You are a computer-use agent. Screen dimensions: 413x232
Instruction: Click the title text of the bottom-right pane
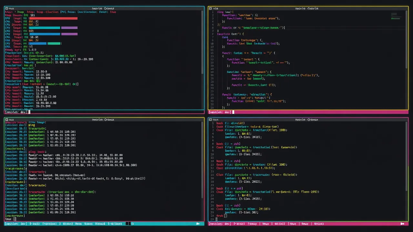click(307, 120)
